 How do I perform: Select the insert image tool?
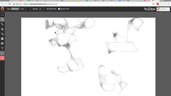[2, 43]
